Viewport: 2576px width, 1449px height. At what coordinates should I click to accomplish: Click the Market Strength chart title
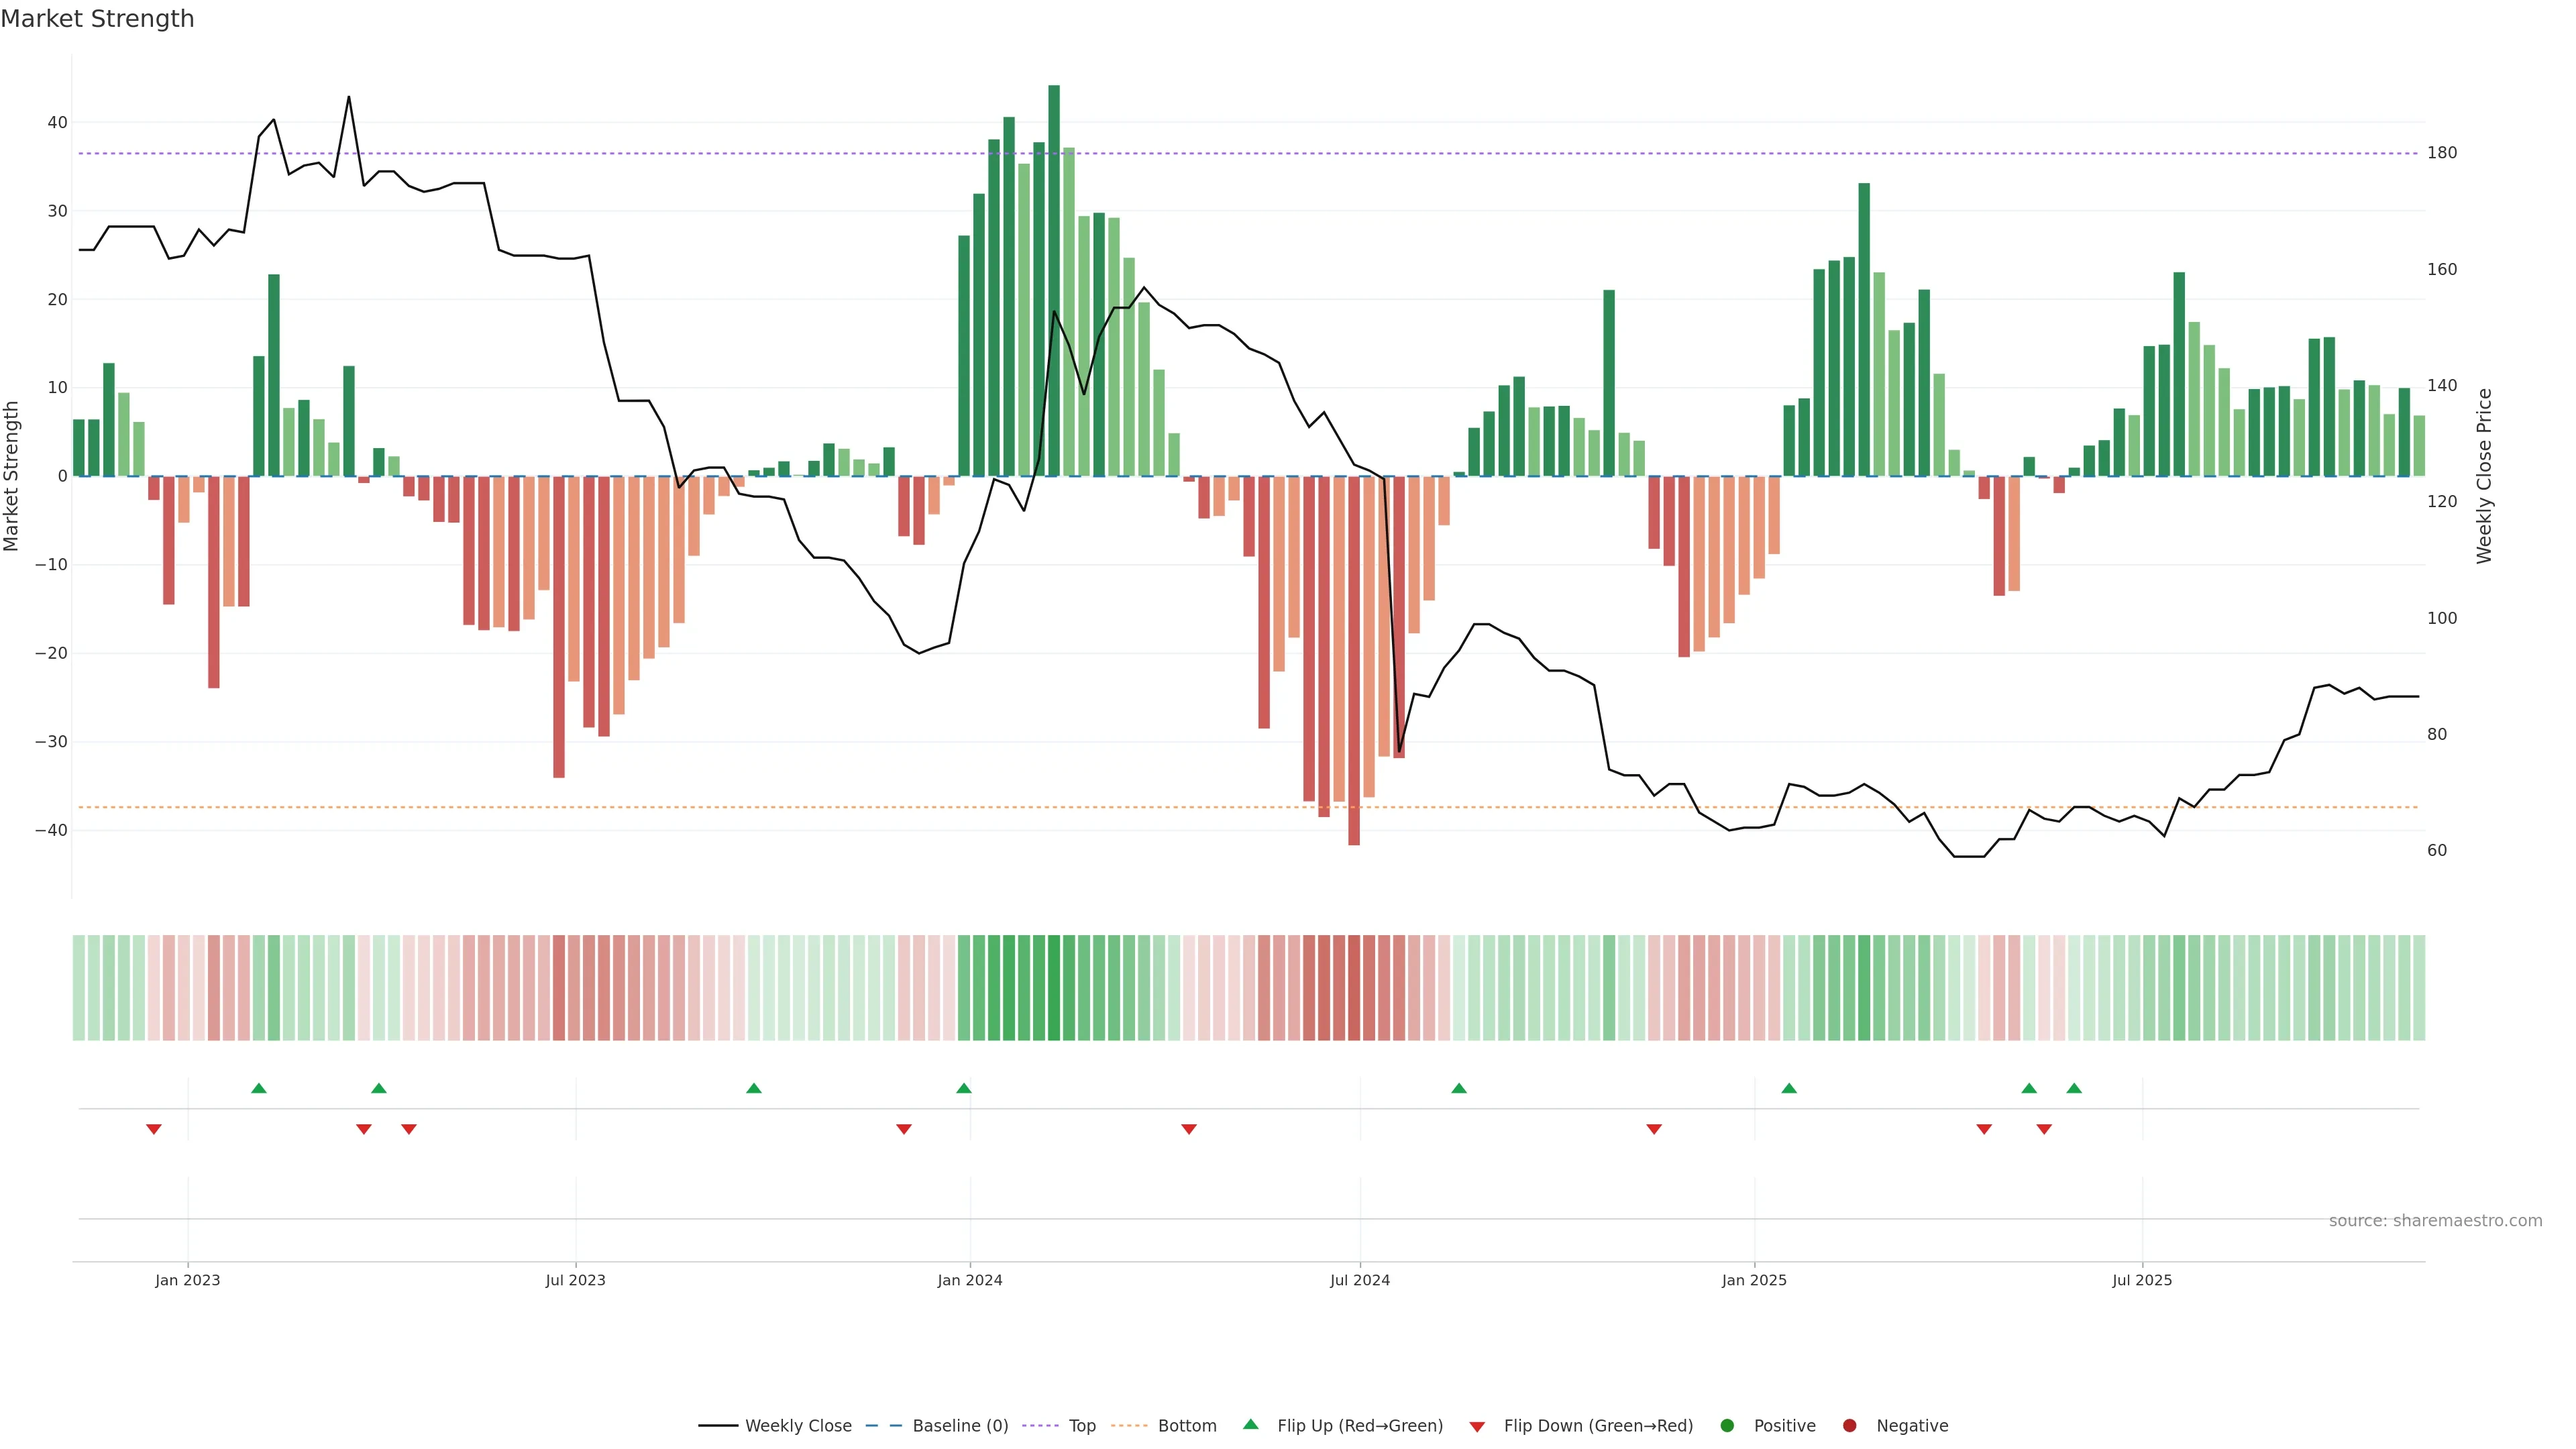click(97, 19)
